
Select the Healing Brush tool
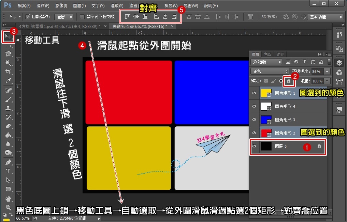tap(8, 90)
